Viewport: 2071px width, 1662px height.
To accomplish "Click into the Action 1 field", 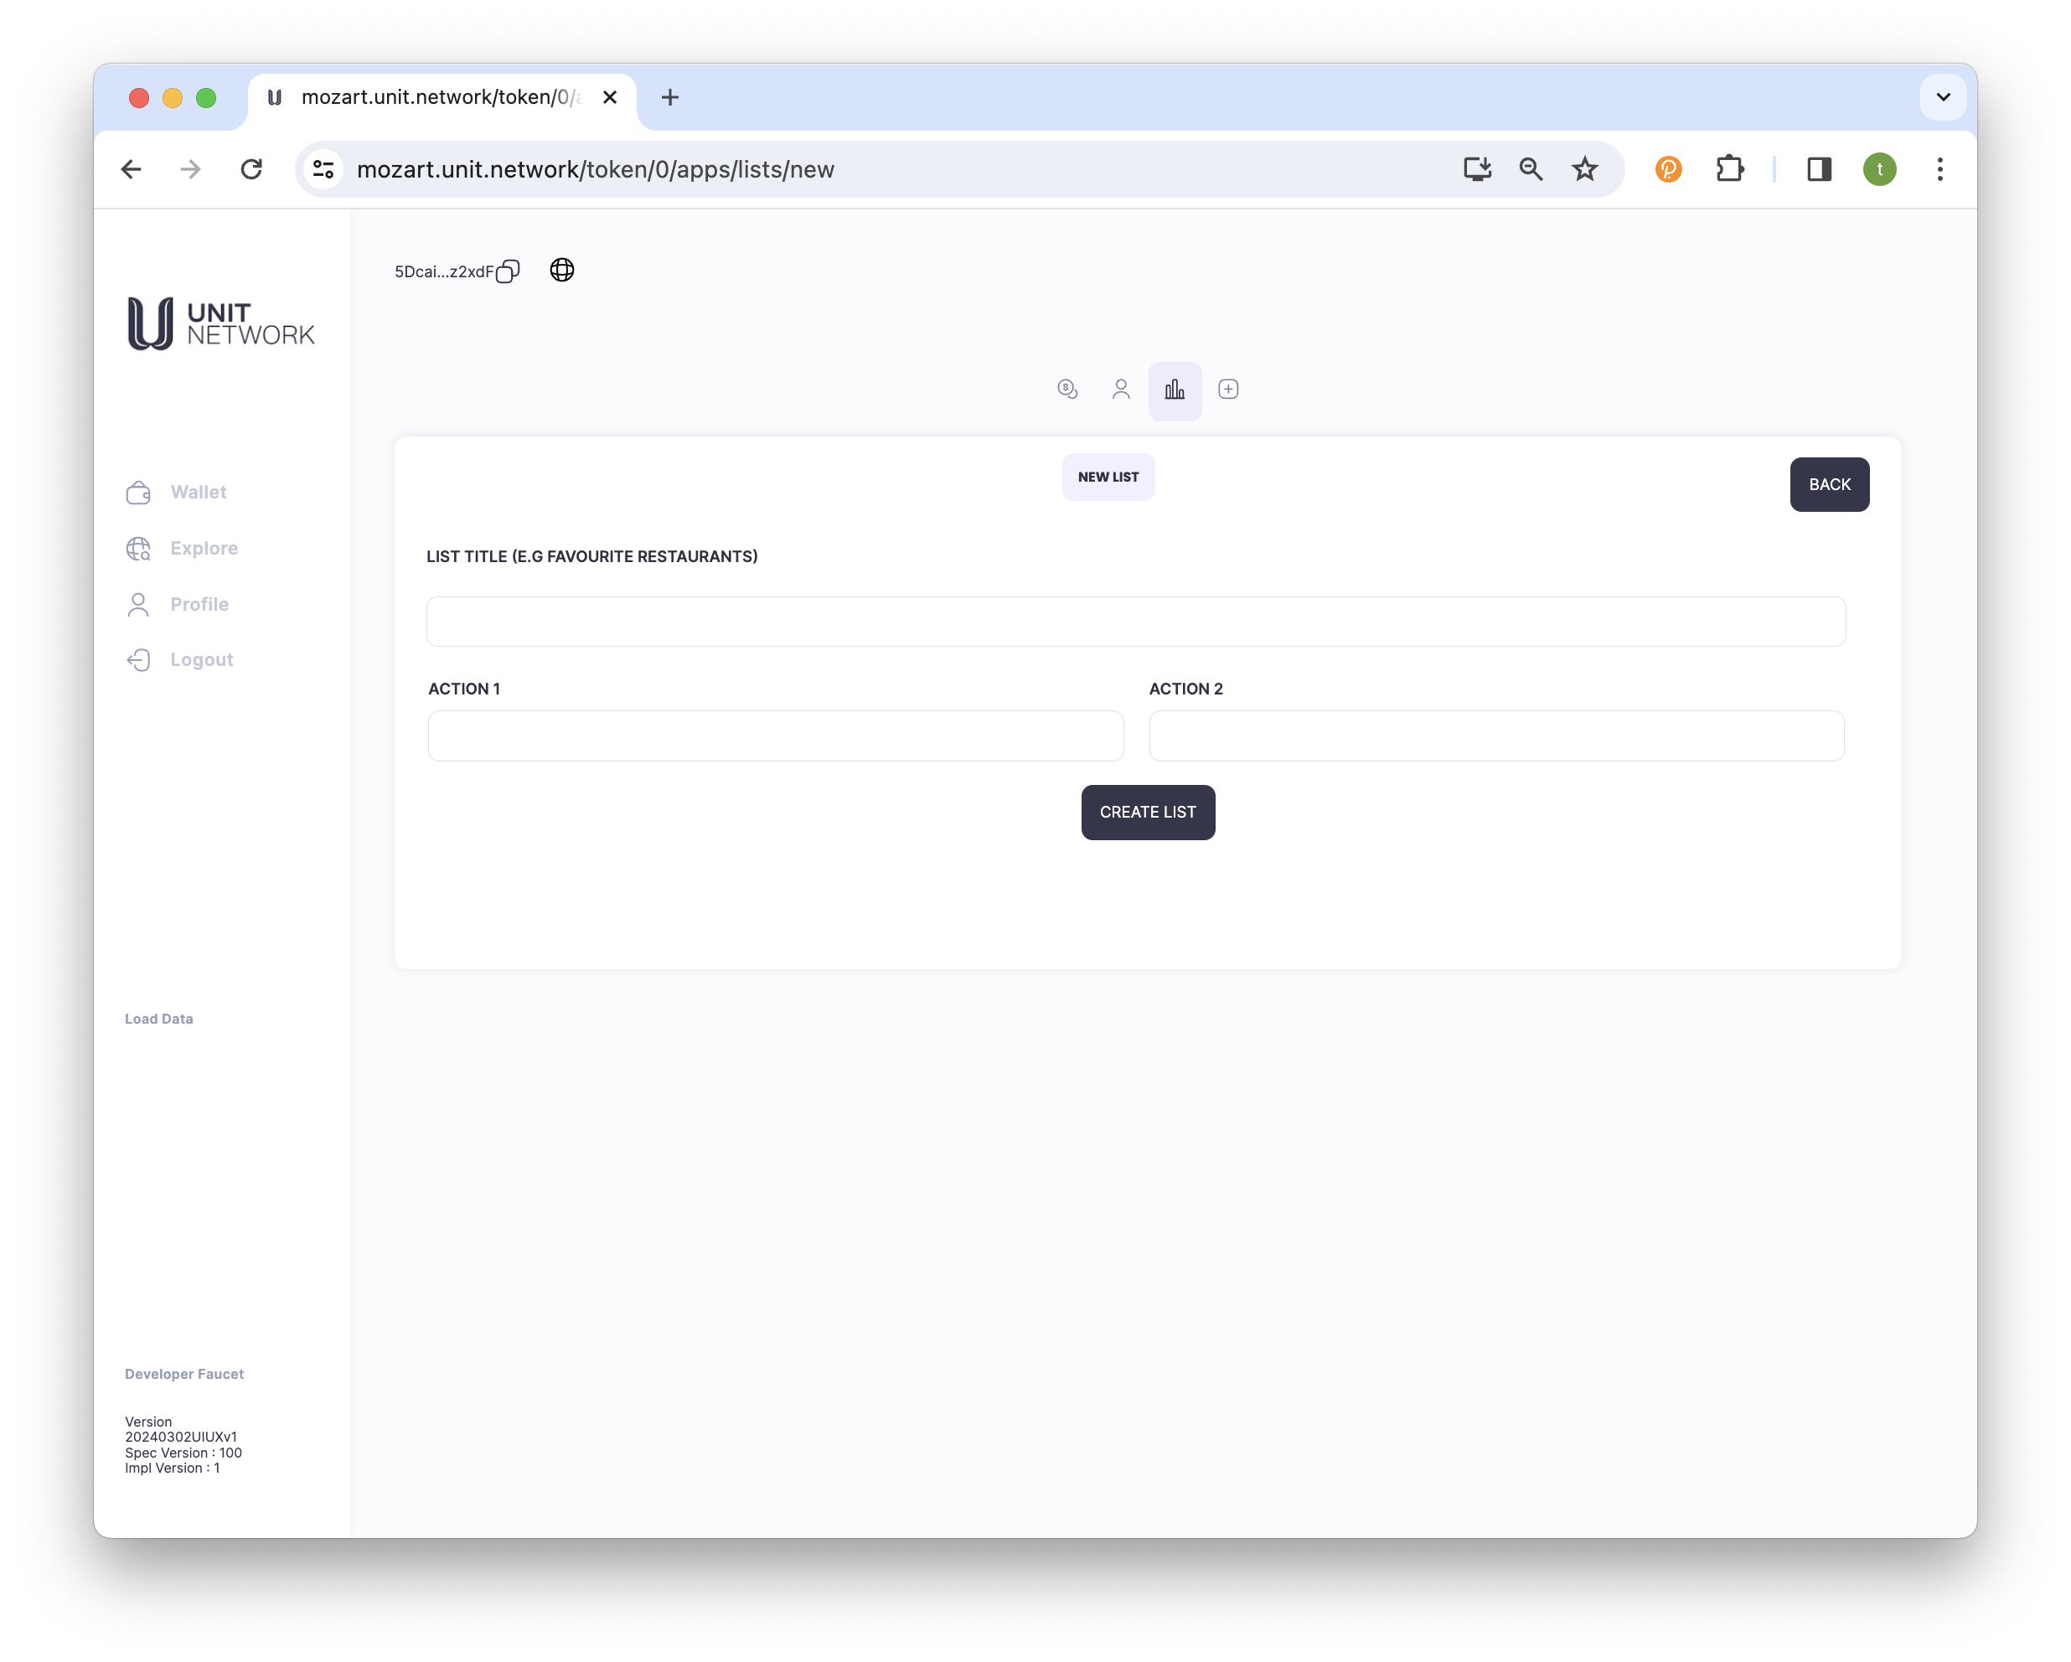I will coord(774,736).
